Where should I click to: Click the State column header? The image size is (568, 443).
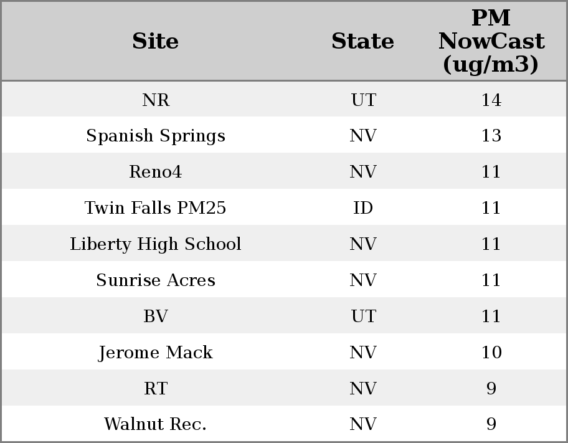362,41
